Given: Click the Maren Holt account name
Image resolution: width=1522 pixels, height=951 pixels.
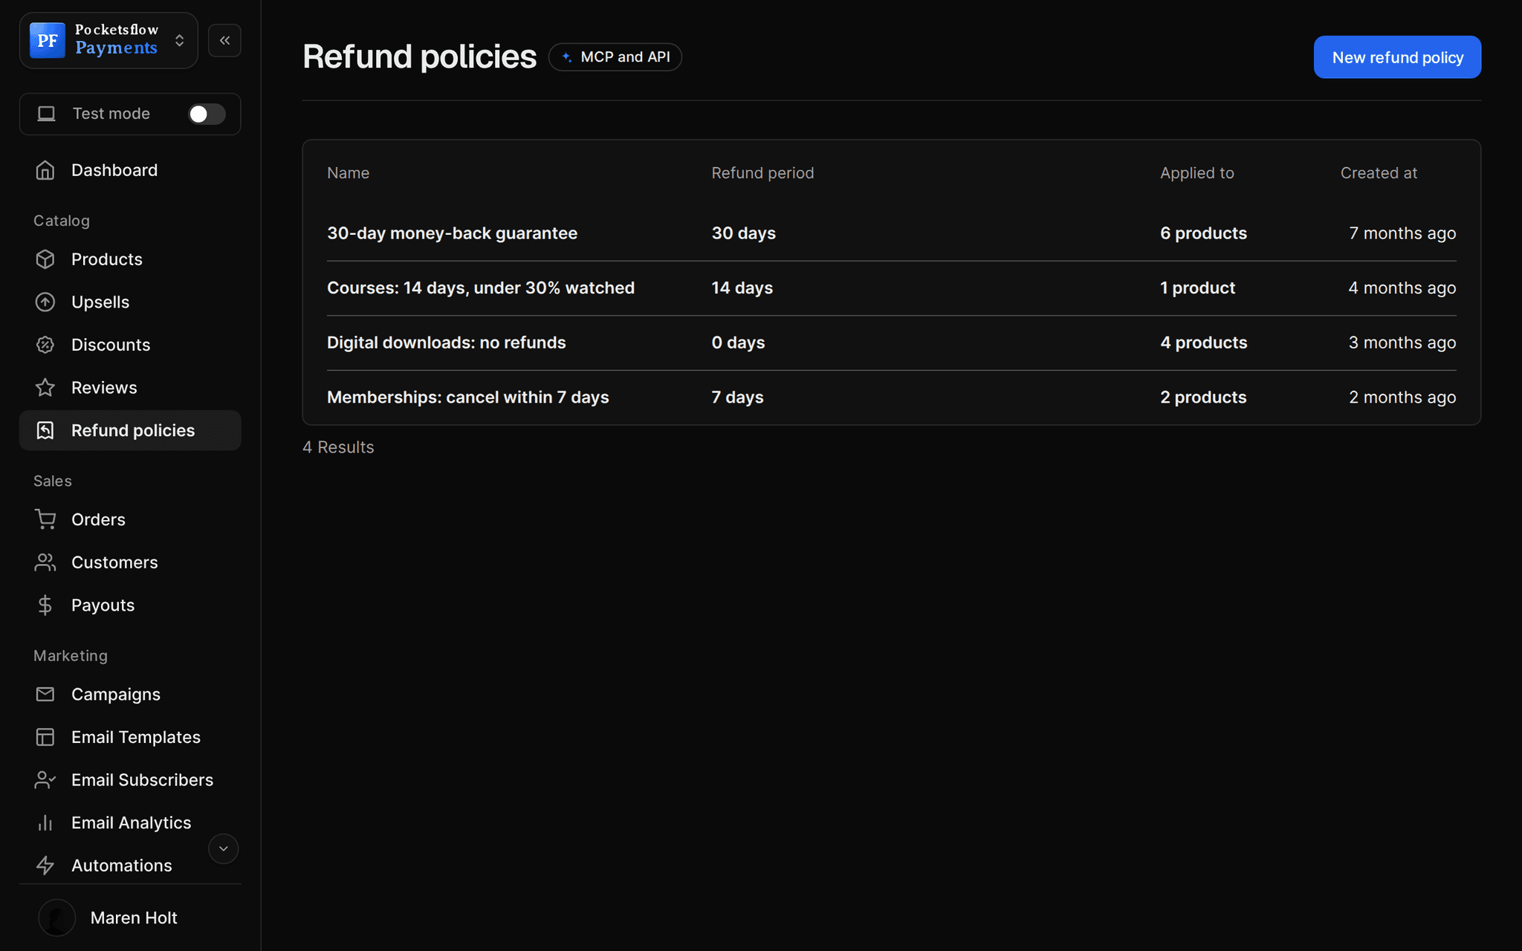Looking at the screenshot, I should coord(134,918).
